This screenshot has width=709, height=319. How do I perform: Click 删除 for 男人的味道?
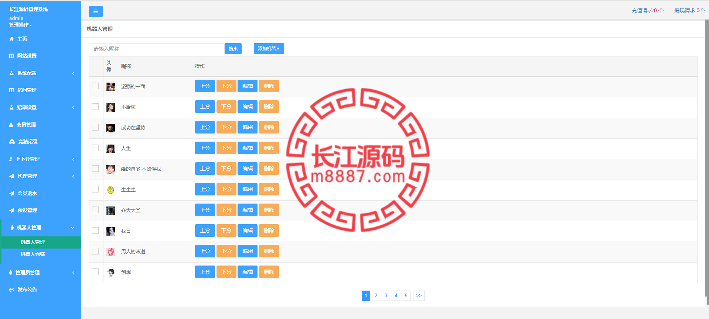269,251
